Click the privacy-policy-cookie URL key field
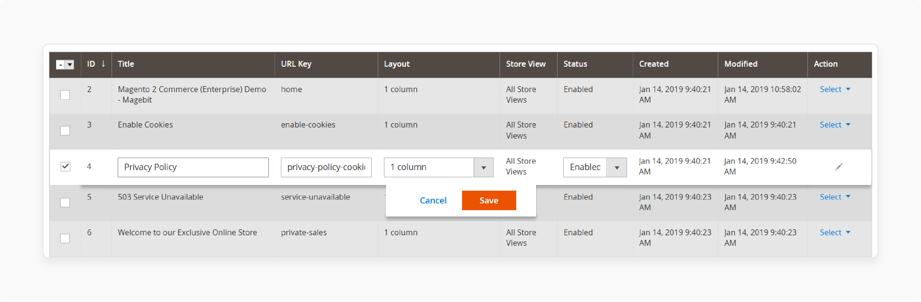Image resolution: width=921 pixels, height=302 pixels. [x=326, y=167]
